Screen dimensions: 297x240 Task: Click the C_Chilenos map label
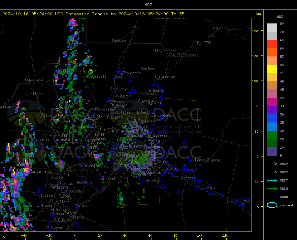[34, 94]
